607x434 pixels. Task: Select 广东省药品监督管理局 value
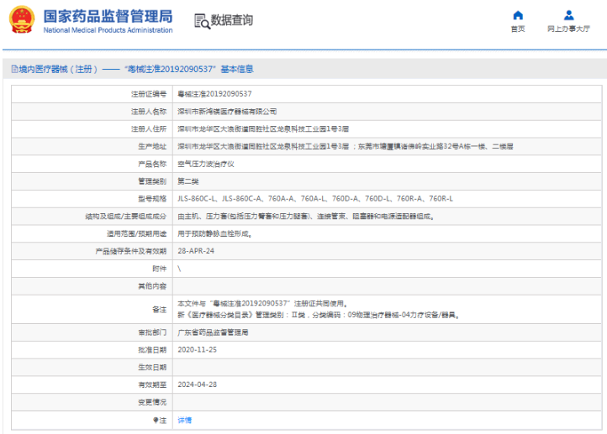(213, 332)
